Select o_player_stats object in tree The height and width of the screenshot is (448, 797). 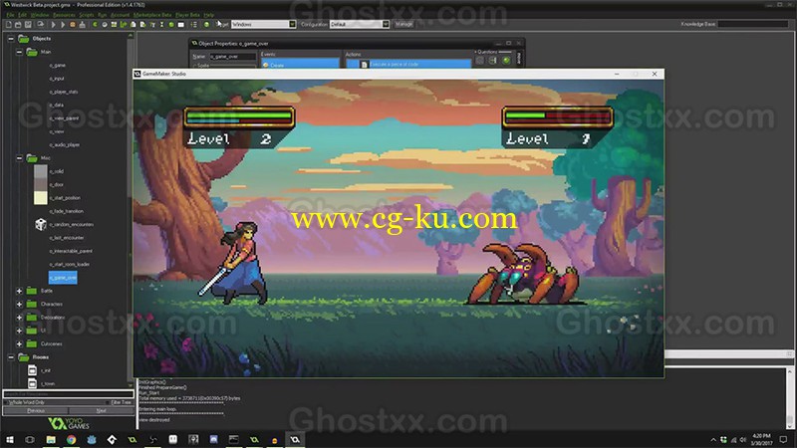tap(64, 92)
